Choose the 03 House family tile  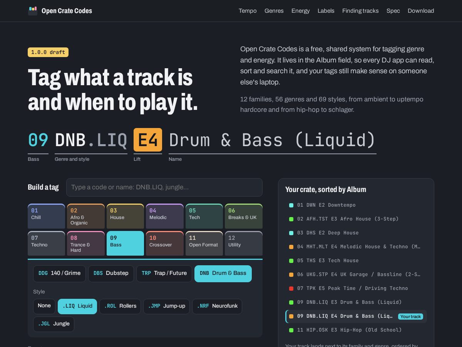pos(125,216)
